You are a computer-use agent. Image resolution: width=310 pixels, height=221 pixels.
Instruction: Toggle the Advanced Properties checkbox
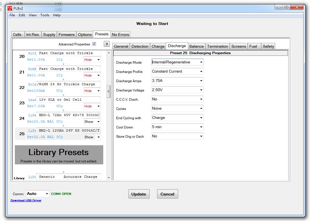pos(94,44)
